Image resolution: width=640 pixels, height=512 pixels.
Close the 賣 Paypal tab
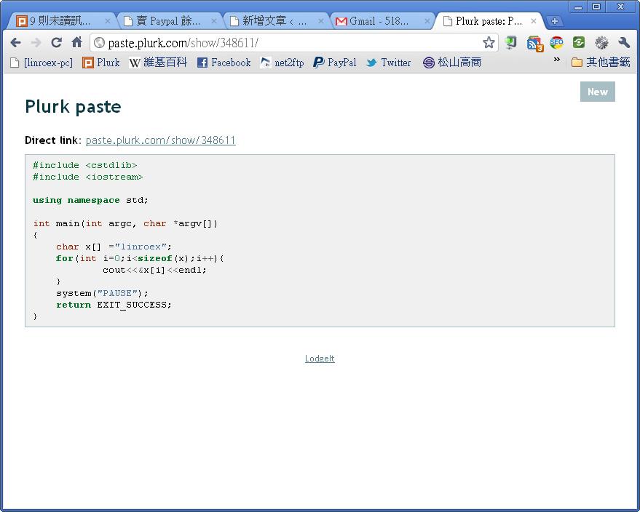tap(214, 21)
